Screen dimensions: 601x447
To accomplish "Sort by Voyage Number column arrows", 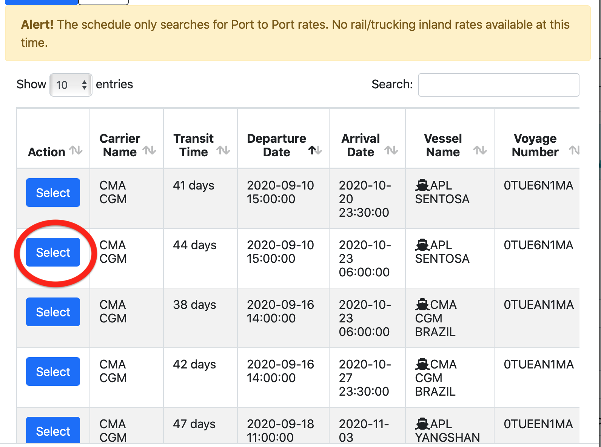I will coord(574,151).
